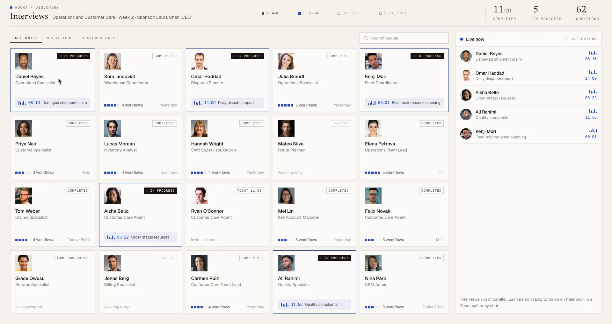Click audio bars icon on Daniel Reyes card

tap(22, 103)
